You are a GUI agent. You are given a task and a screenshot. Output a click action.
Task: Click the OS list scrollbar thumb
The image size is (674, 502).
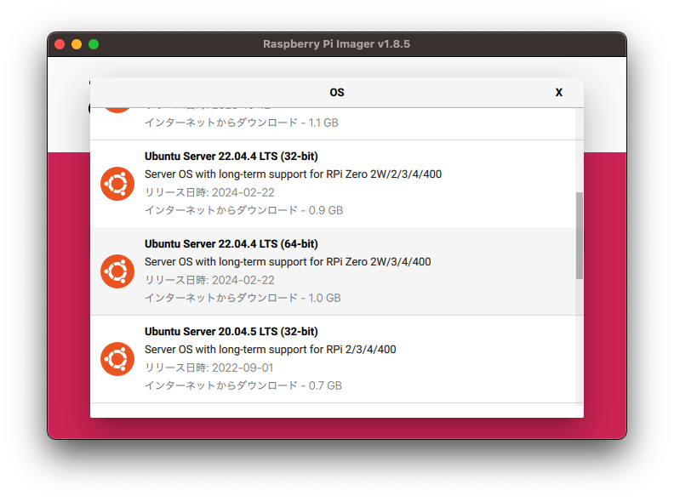[580, 236]
